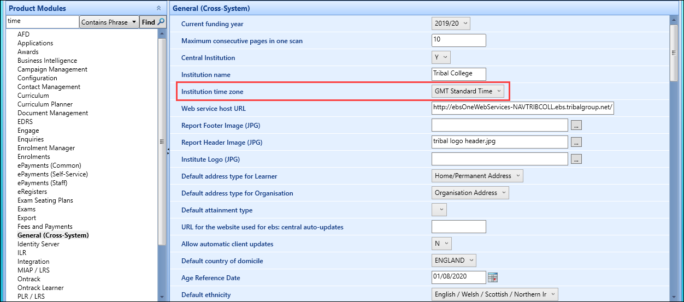This screenshot has width=684, height=302.
Task: Click the Find search button
Action: click(153, 22)
